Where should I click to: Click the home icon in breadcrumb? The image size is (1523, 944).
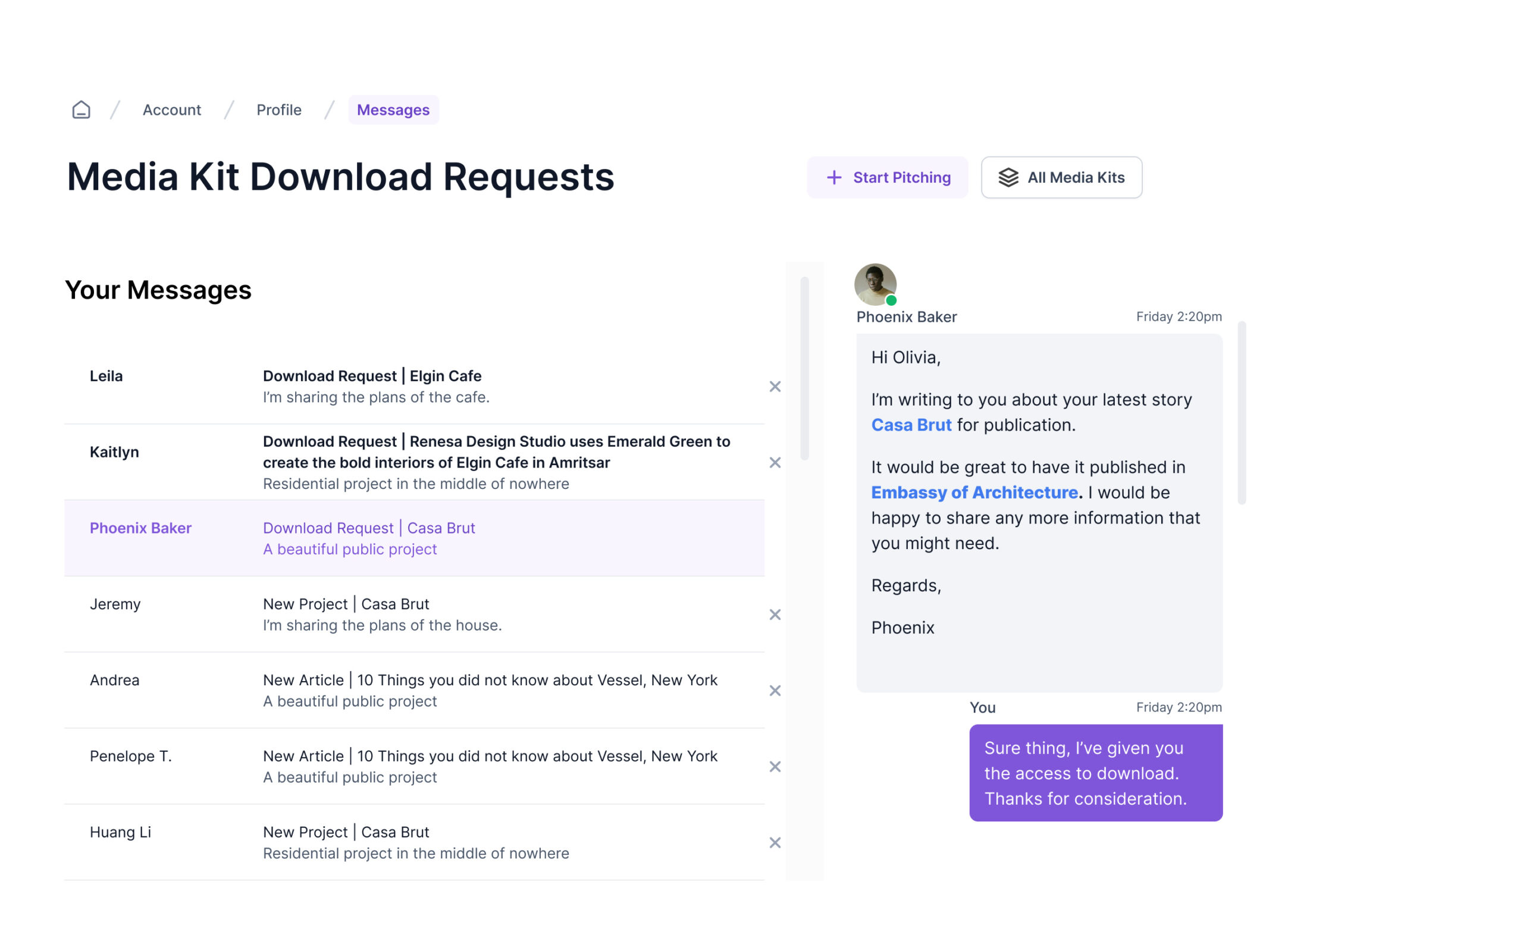tap(81, 110)
